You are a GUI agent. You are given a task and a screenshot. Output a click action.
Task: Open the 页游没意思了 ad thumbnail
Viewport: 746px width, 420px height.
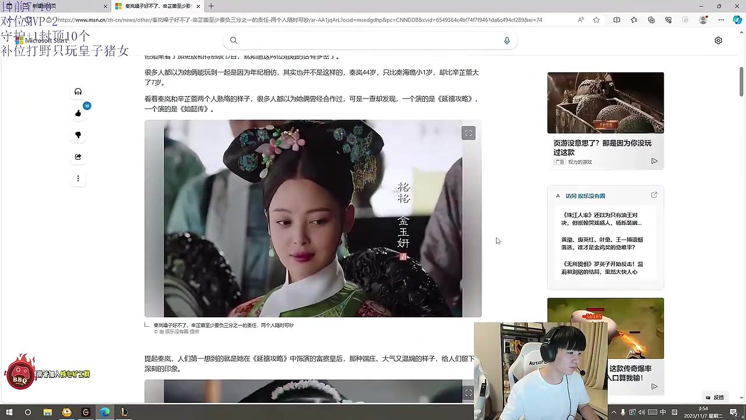coord(605,103)
